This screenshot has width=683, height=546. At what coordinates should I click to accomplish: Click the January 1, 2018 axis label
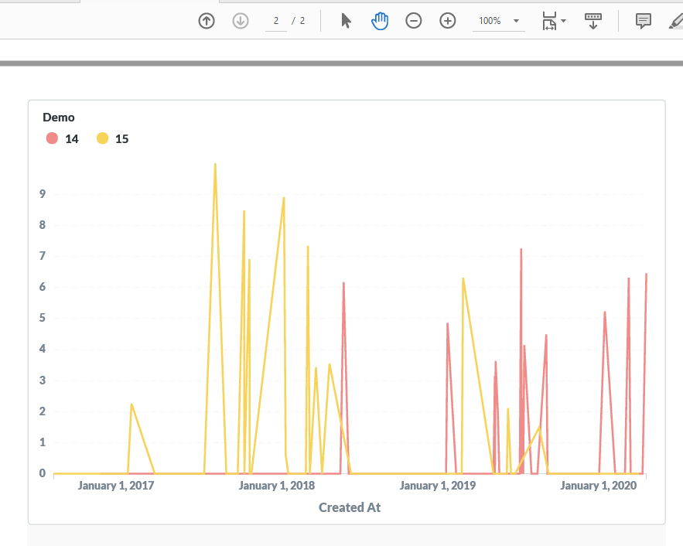click(x=277, y=485)
